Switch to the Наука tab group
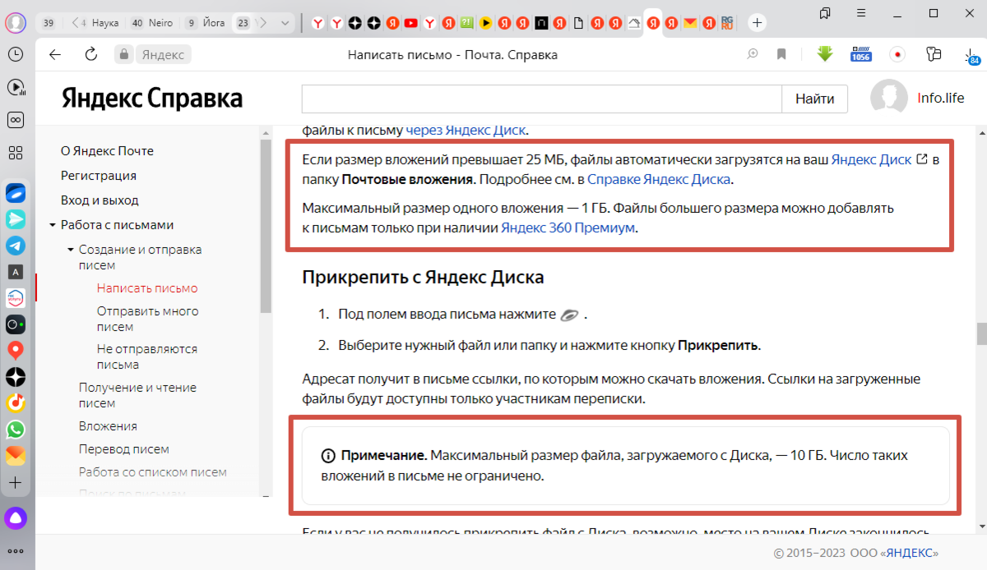The height and width of the screenshot is (570, 987). point(105,23)
